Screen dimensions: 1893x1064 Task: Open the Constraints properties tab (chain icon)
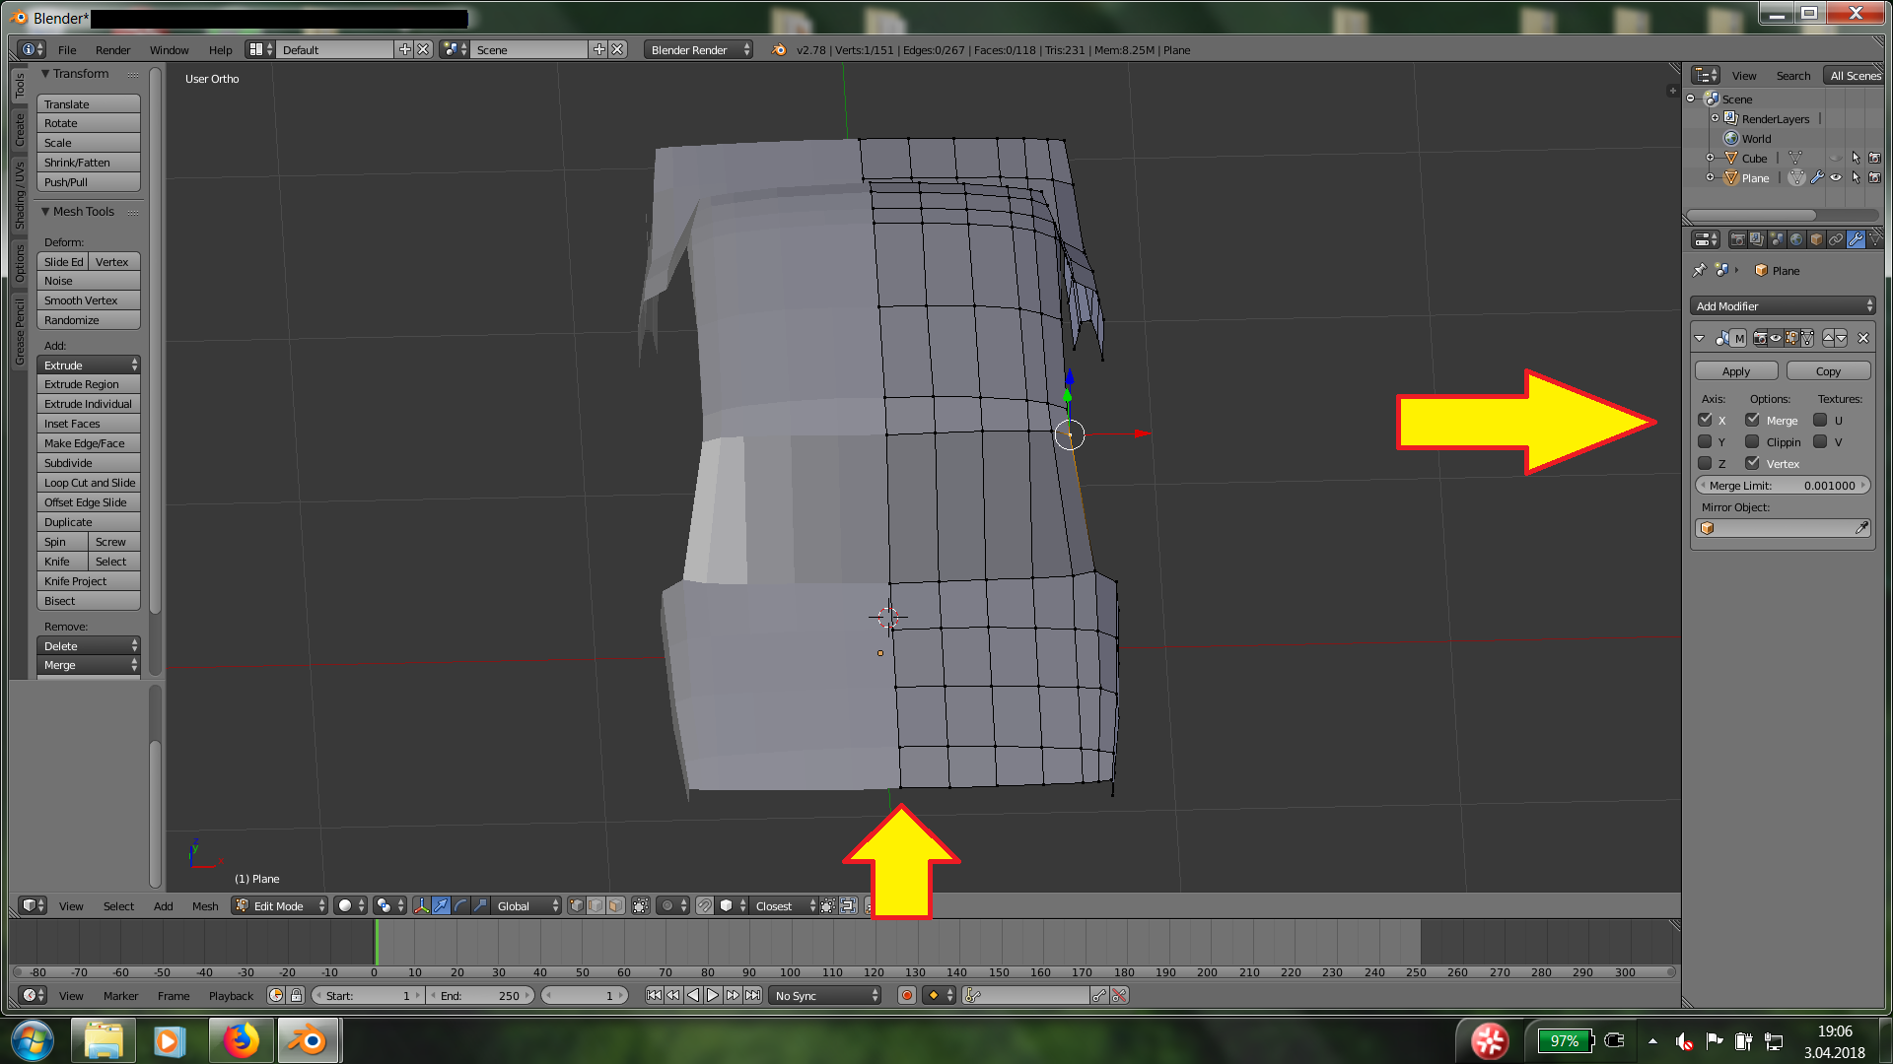(1836, 239)
